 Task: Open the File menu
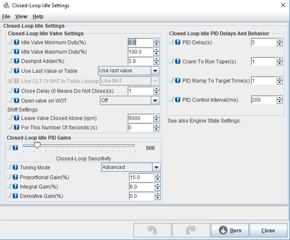coord(6,17)
